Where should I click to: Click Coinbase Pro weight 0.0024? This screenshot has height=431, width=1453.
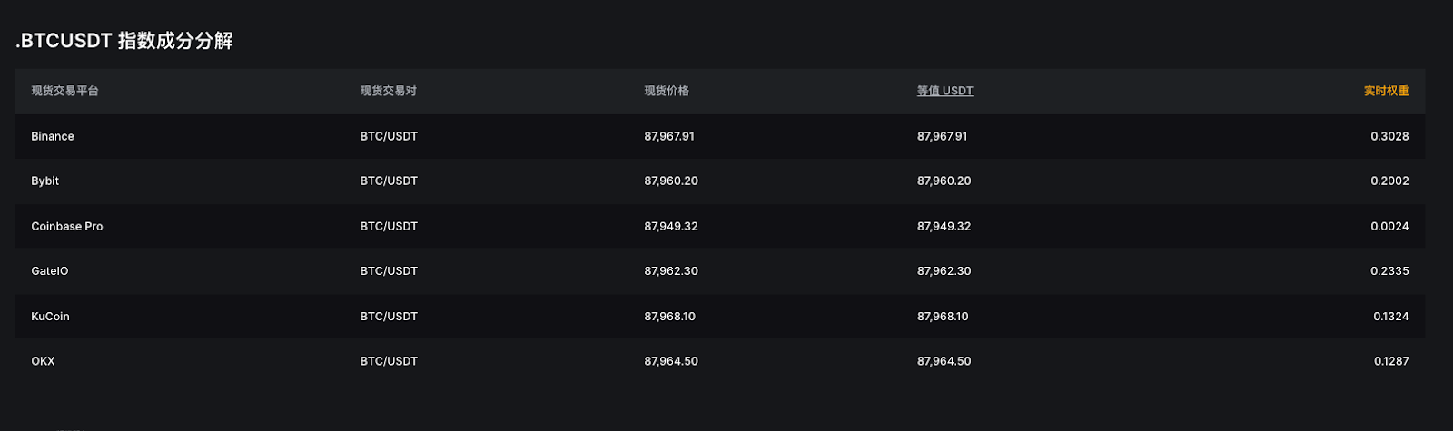[x=1389, y=226]
